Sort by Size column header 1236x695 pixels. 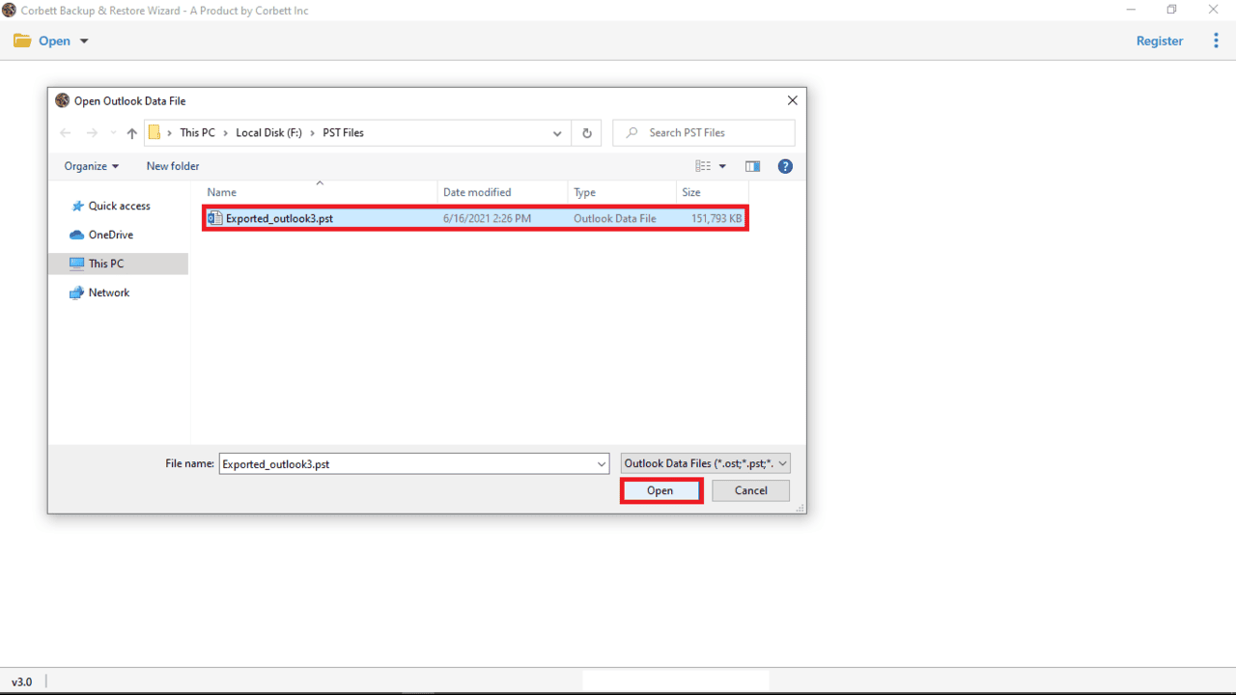713,192
